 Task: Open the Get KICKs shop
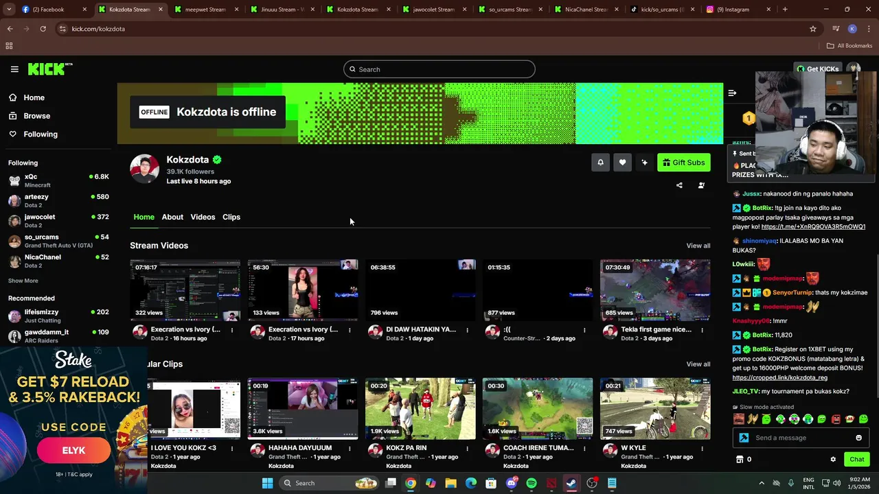[817, 69]
